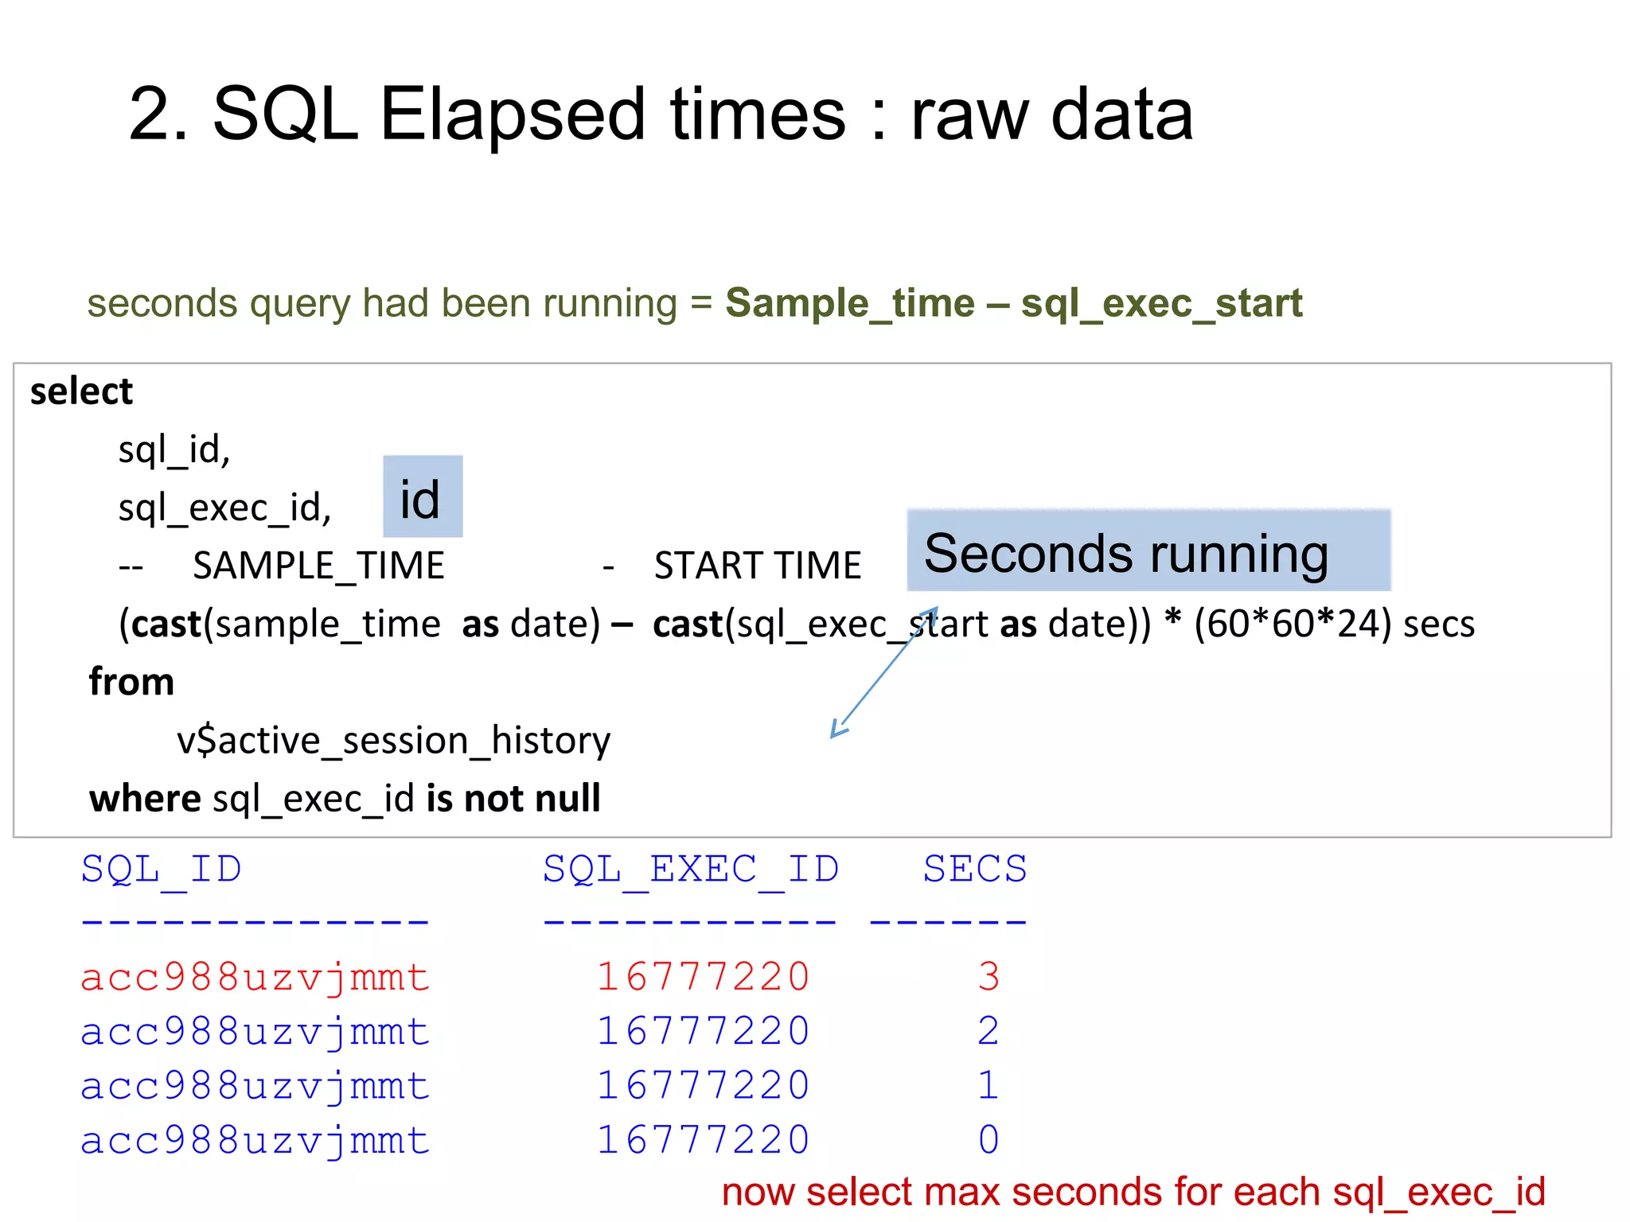Viewport: 1630px width, 1222px height.
Task: Click the 'v$active_session_history' table name
Action: coord(394,741)
